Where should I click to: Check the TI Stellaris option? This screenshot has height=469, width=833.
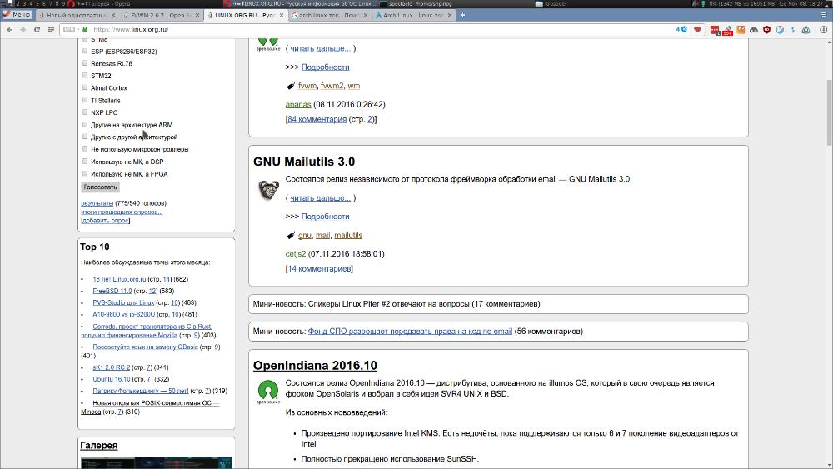[85, 100]
